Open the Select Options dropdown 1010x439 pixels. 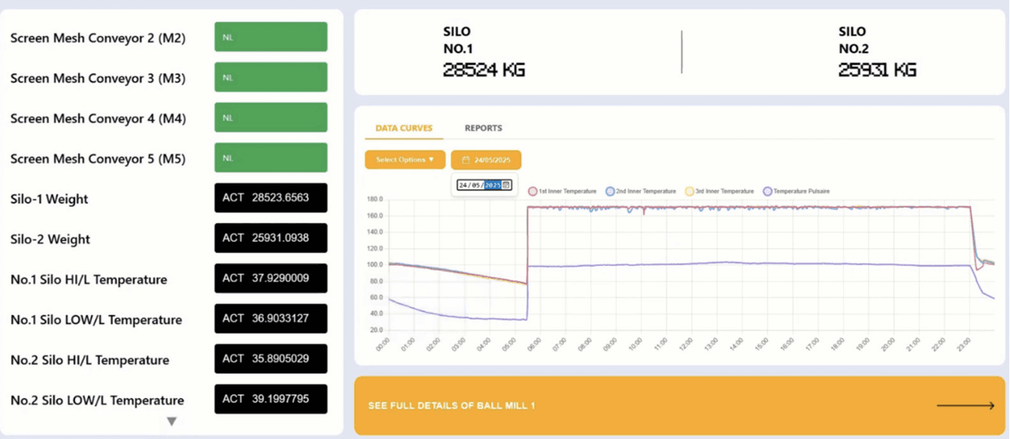tap(405, 160)
